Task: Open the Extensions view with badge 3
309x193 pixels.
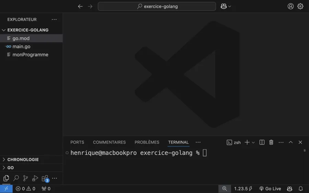Action: tap(45, 179)
